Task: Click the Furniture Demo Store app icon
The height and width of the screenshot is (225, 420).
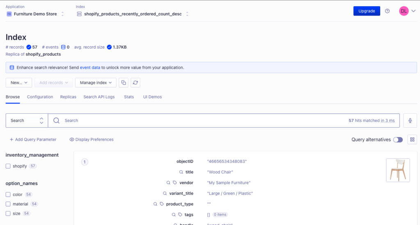Action: point(9,14)
